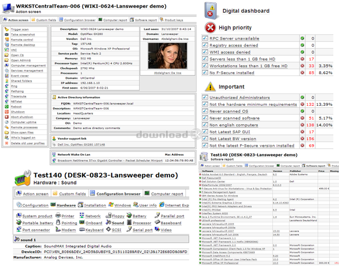Open Product keys tab in WRKSTCentralTeam-006 window
This screenshot has width=339, height=268.
coord(174,20)
